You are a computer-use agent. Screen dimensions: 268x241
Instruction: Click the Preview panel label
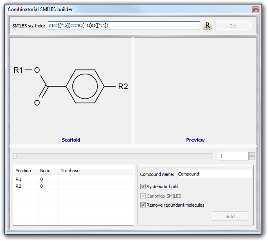coord(195,140)
